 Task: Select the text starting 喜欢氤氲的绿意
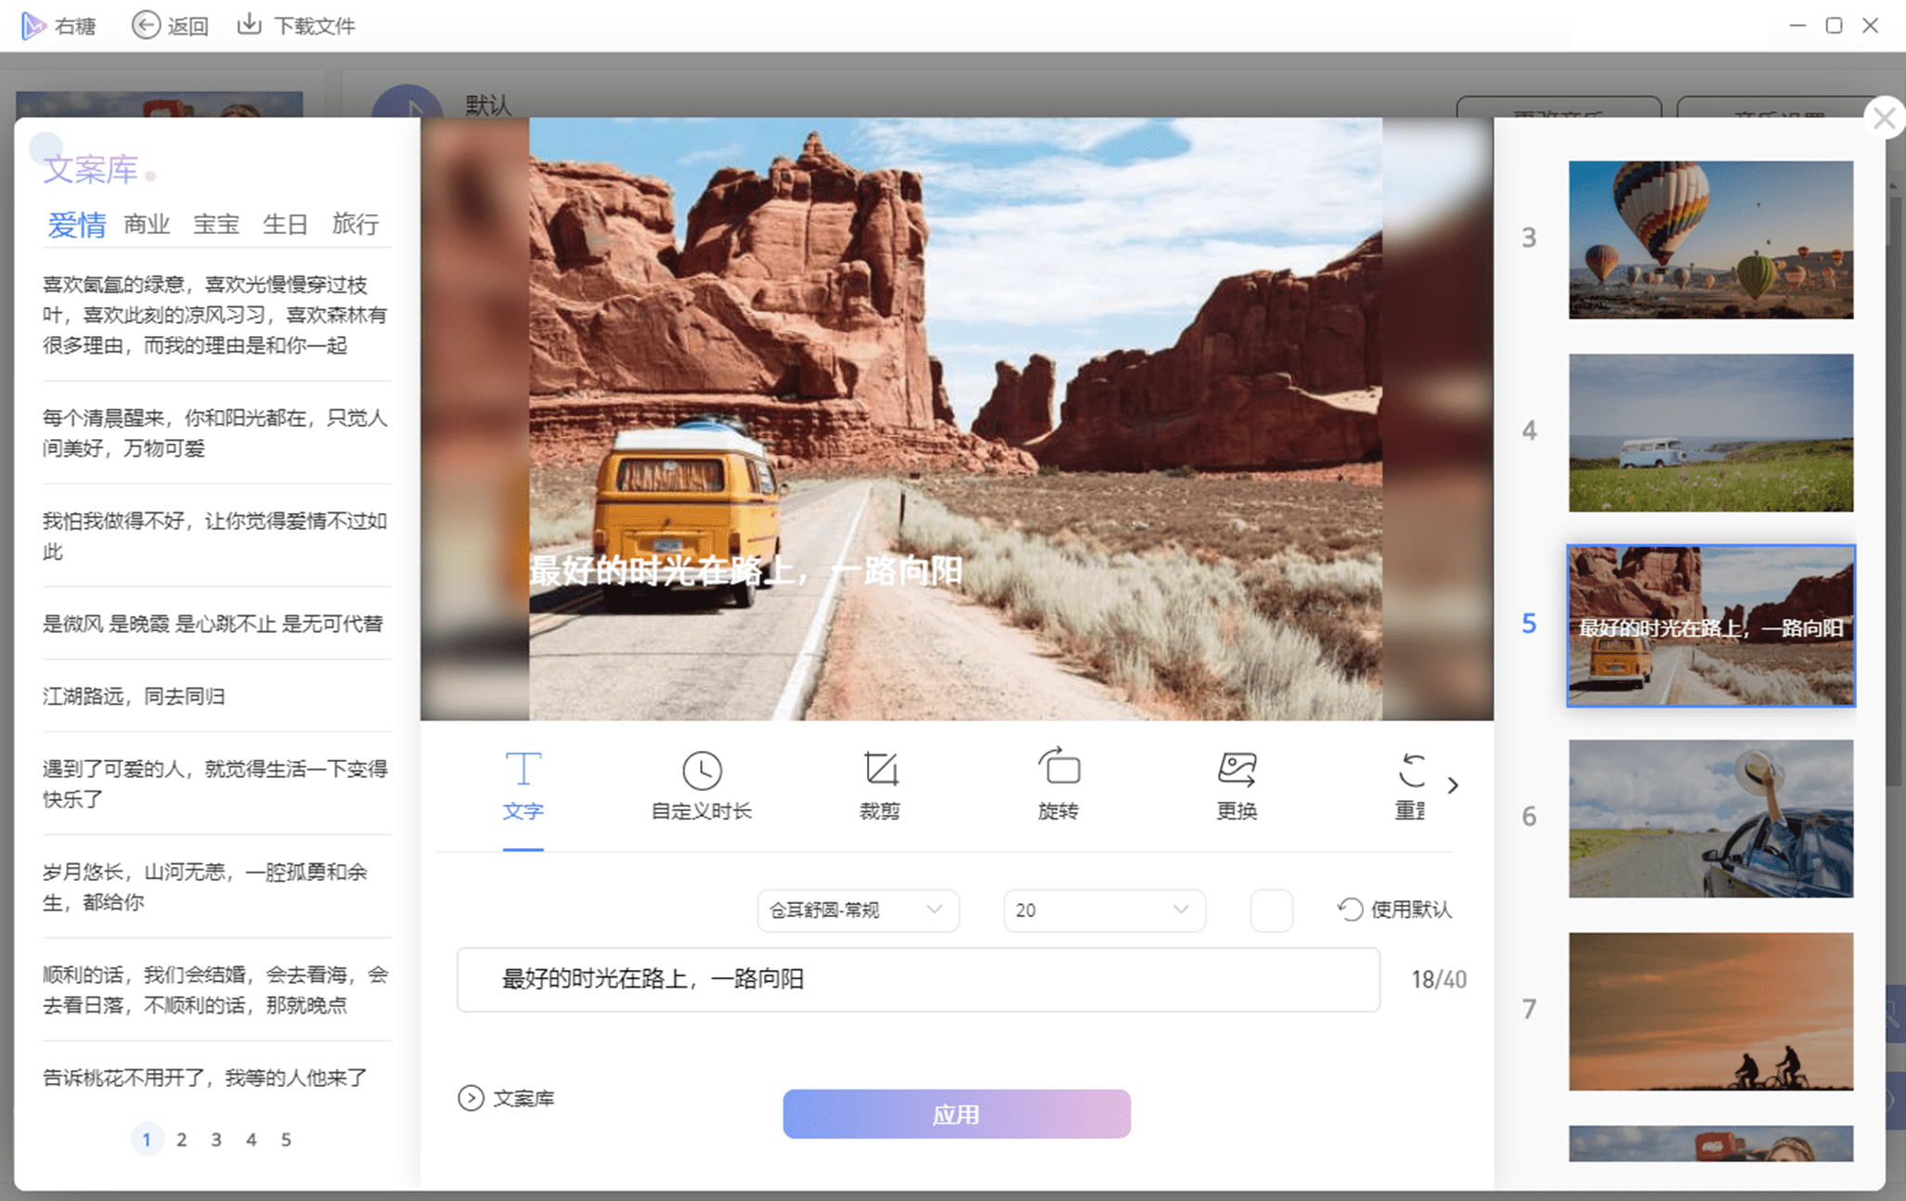(215, 315)
